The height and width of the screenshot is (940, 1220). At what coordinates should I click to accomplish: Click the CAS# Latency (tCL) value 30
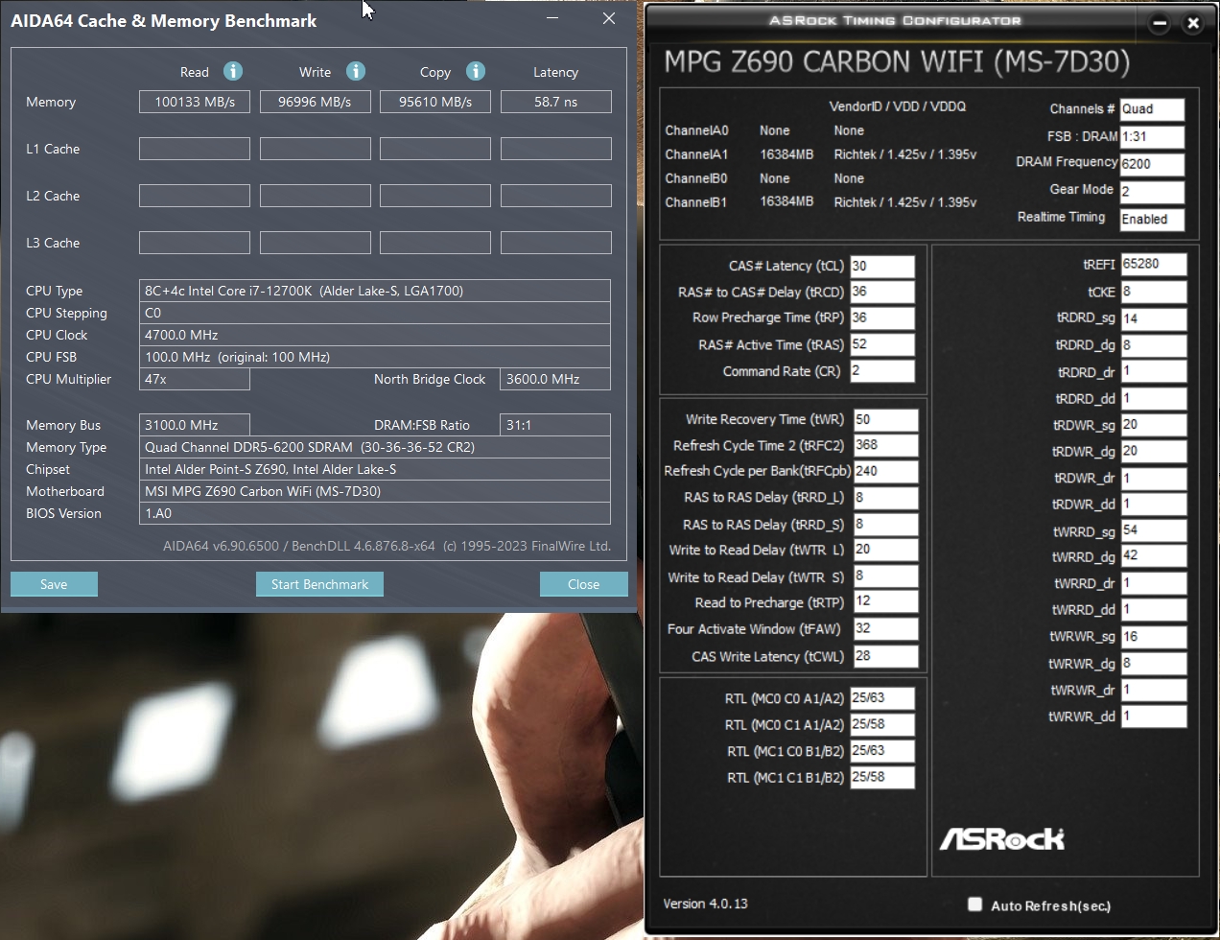[882, 267]
